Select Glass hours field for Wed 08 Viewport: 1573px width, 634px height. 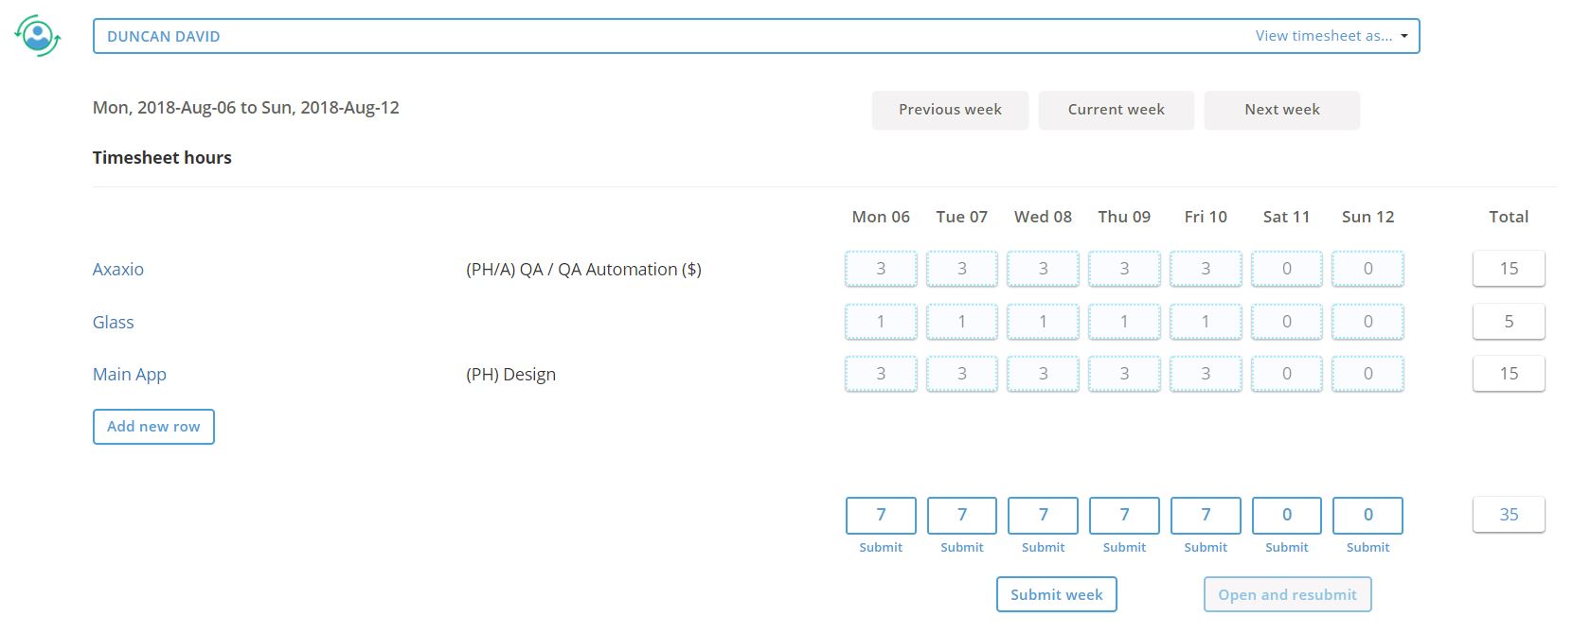click(1043, 322)
